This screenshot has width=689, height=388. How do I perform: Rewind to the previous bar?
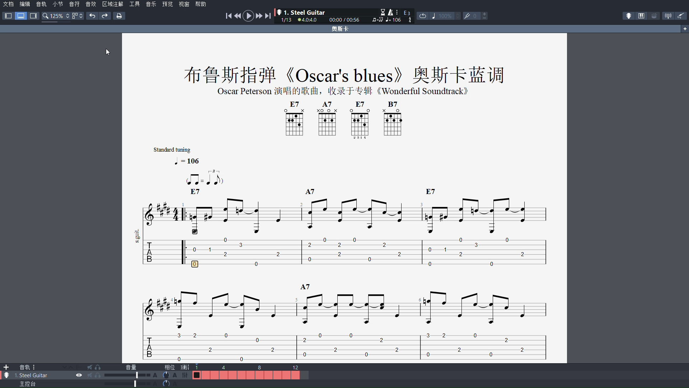click(x=238, y=16)
